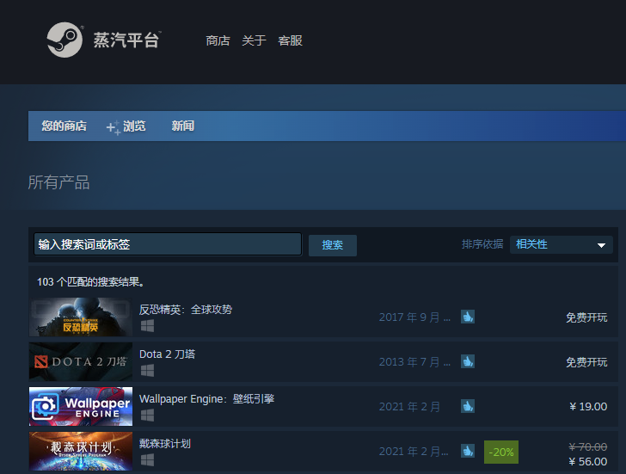Open the 反恐精英 game thumbnail
626x474 pixels.
(x=81, y=317)
